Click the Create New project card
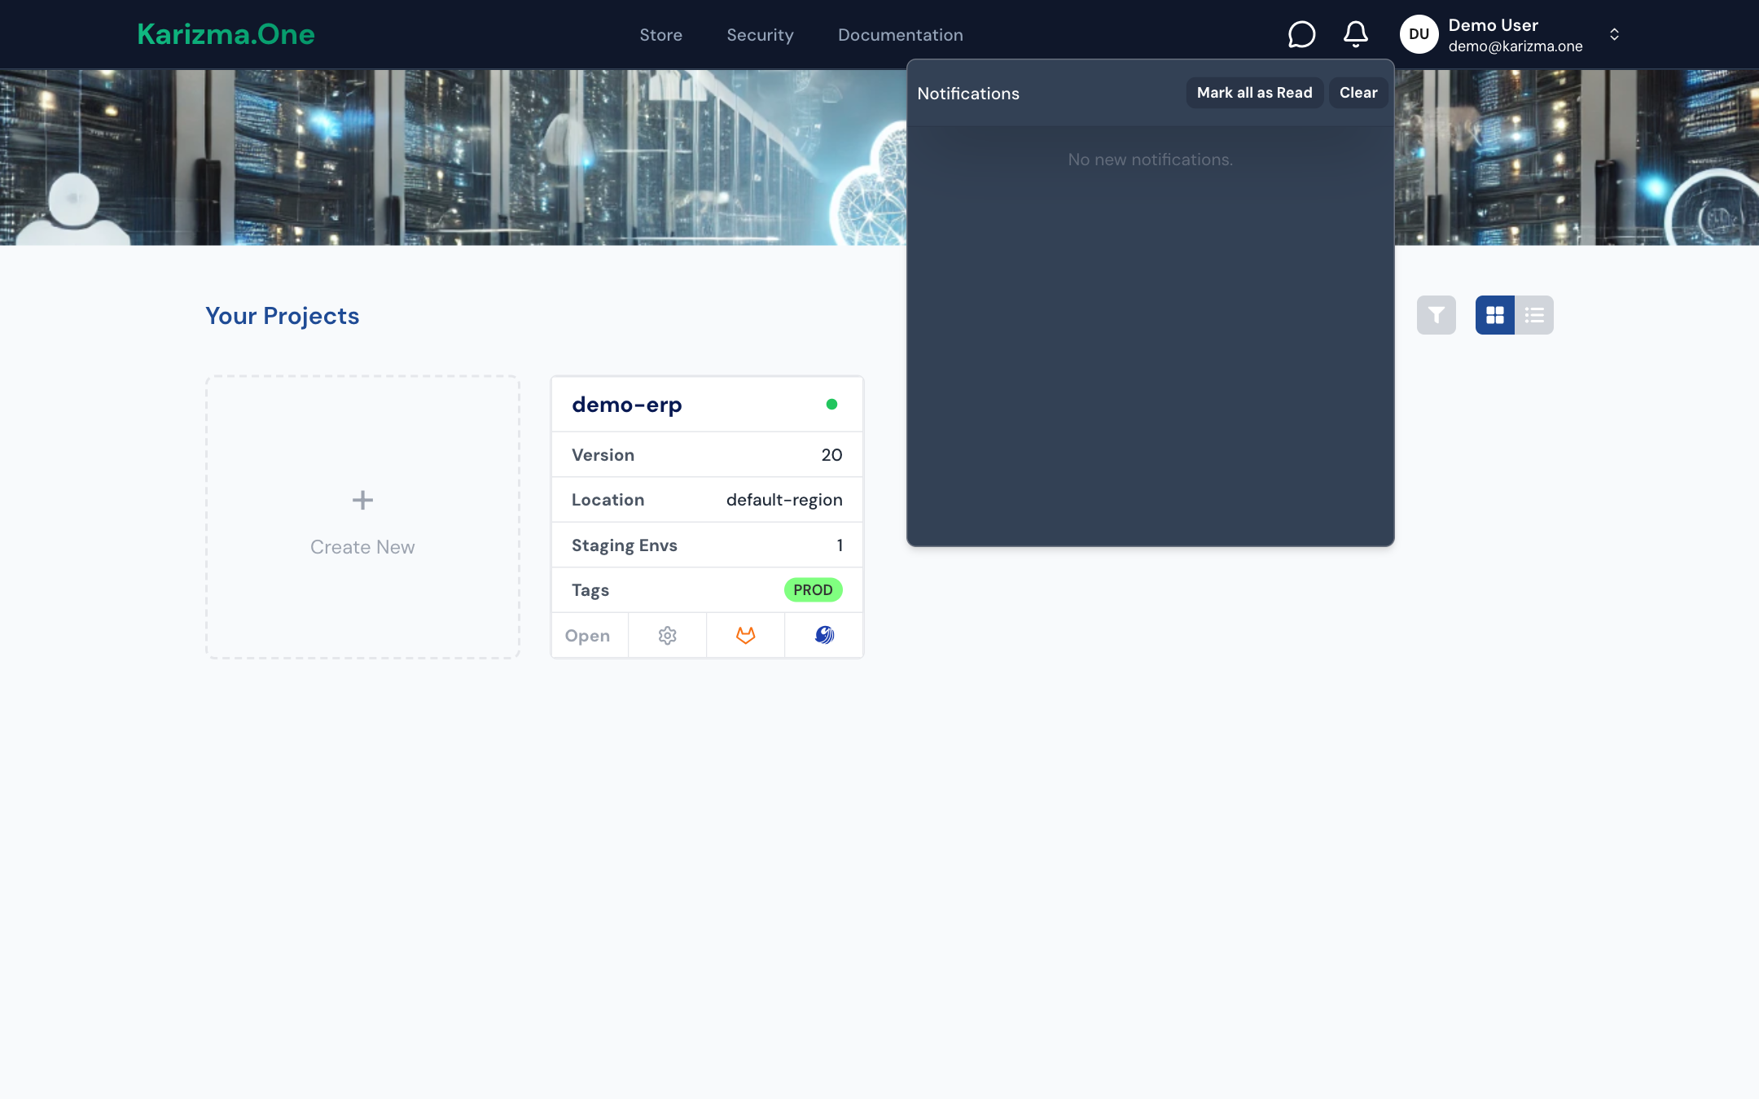The image size is (1759, 1099). coord(362,517)
